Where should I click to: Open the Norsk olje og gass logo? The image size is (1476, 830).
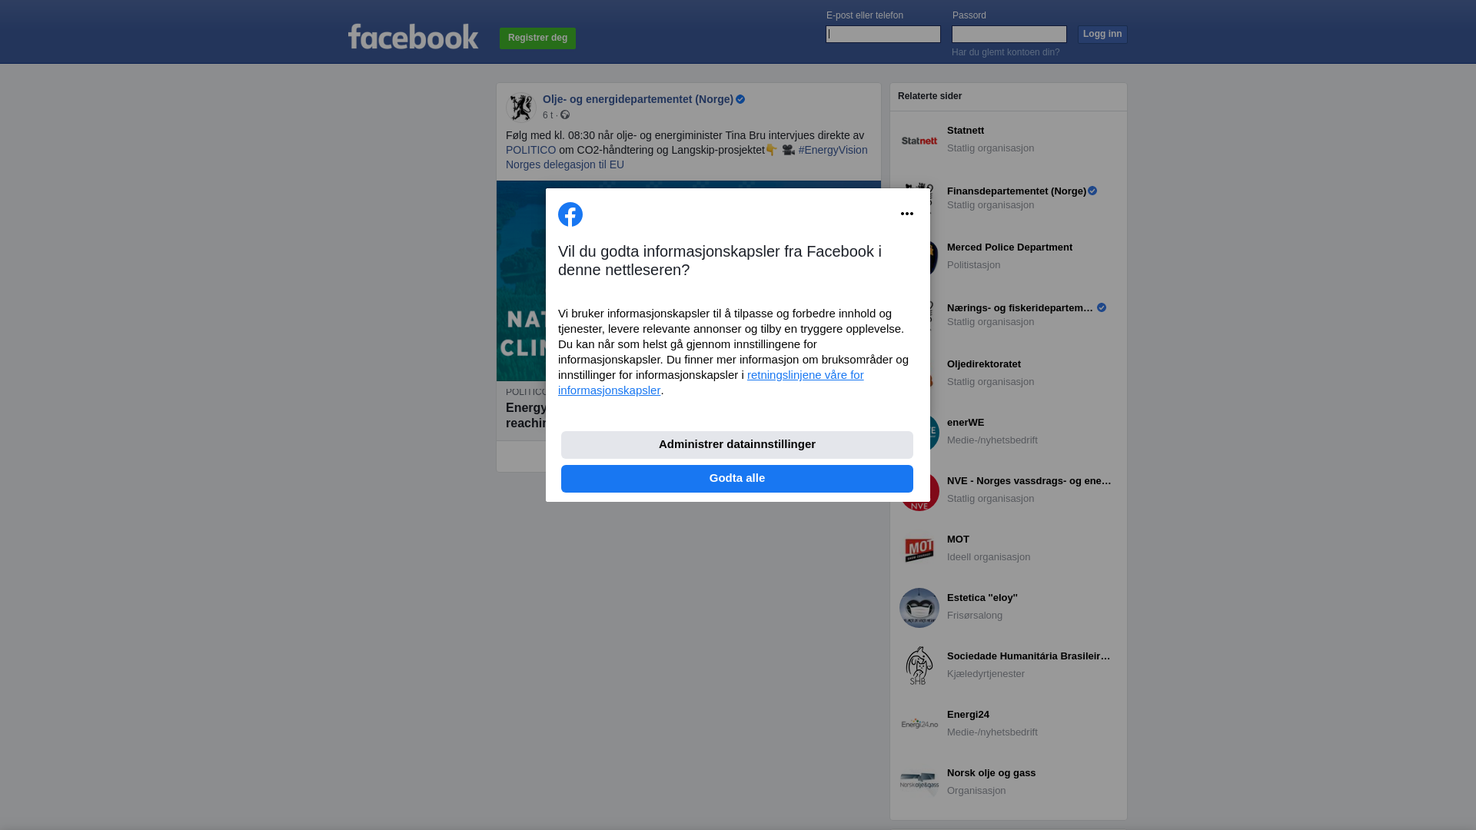(x=919, y=783)
